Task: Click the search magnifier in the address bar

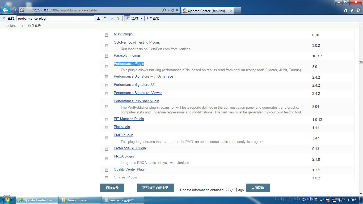Action: click(x=164, y=10)
